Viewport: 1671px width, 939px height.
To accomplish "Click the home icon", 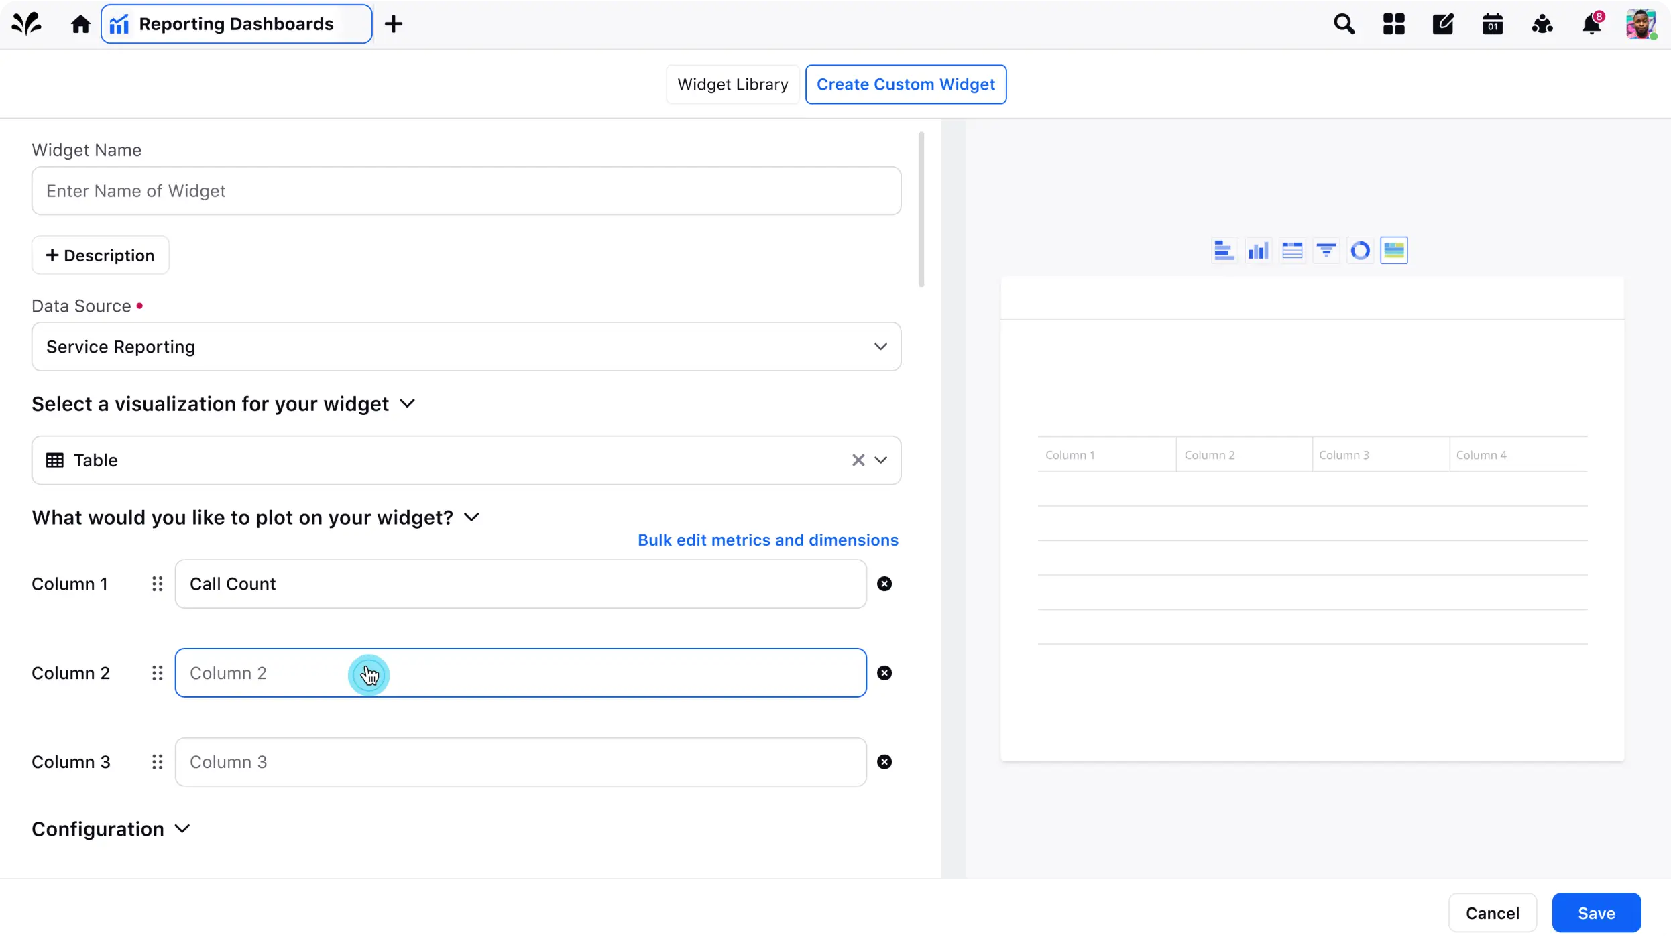I will pos(80,25).
